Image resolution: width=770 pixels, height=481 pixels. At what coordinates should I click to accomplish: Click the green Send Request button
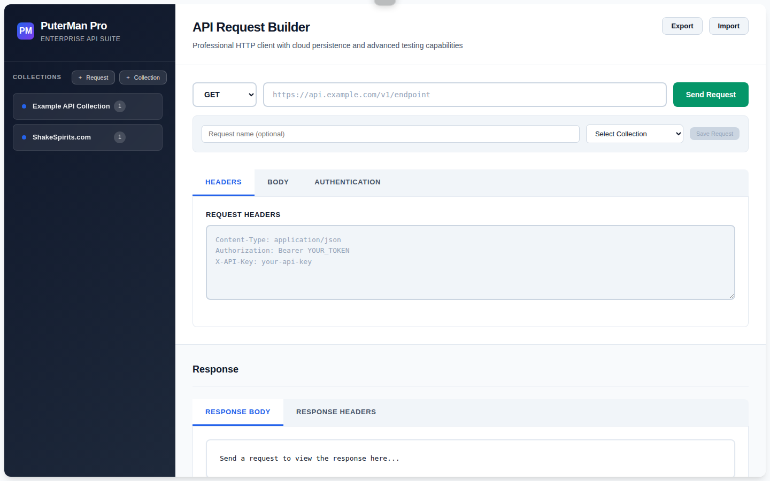point(711,95)
